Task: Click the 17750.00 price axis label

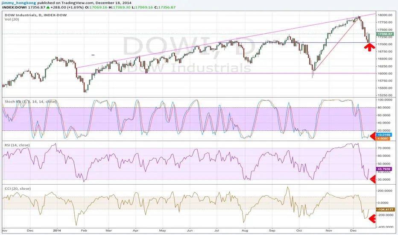Action: pos(385,22)
